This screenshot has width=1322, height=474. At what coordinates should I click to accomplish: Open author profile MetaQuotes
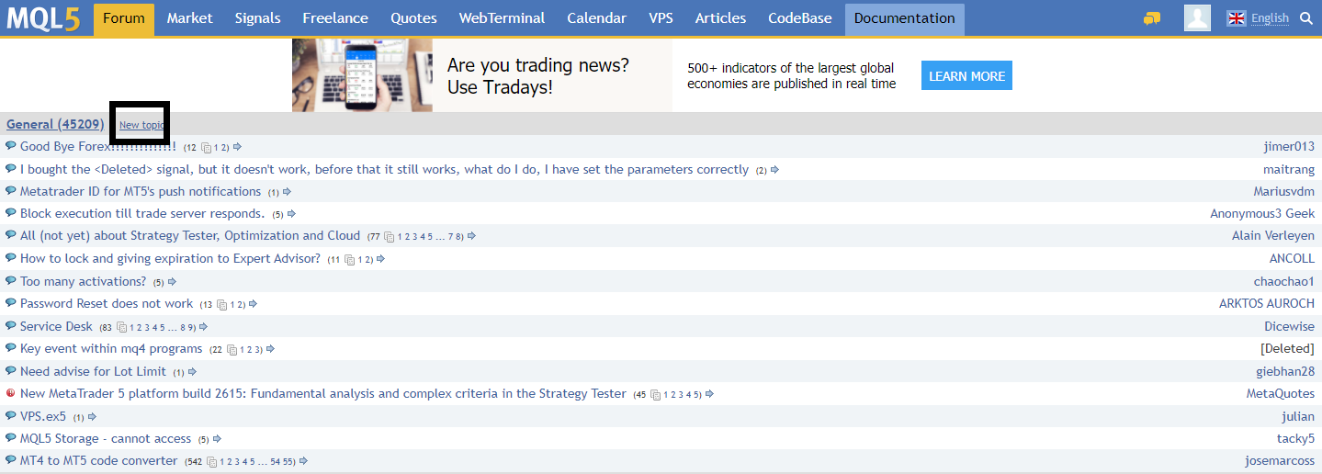[1281, 393]
